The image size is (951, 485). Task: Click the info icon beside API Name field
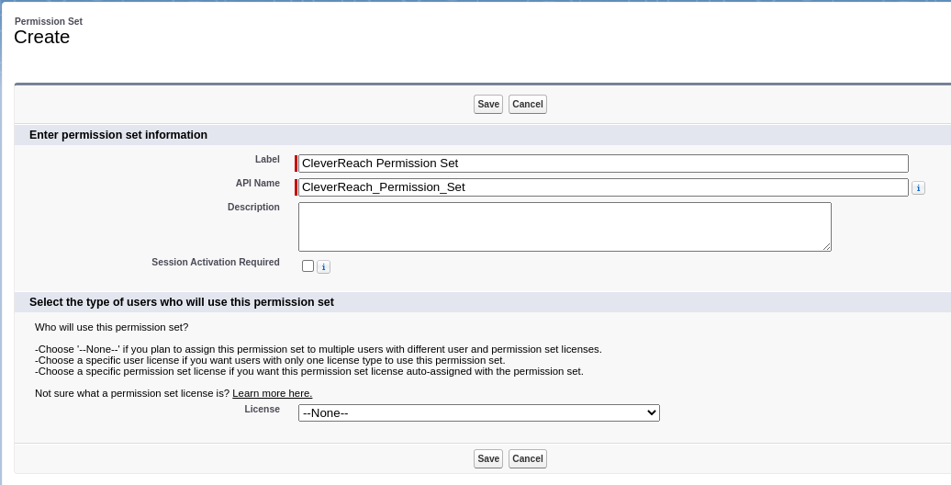(918, 188)
